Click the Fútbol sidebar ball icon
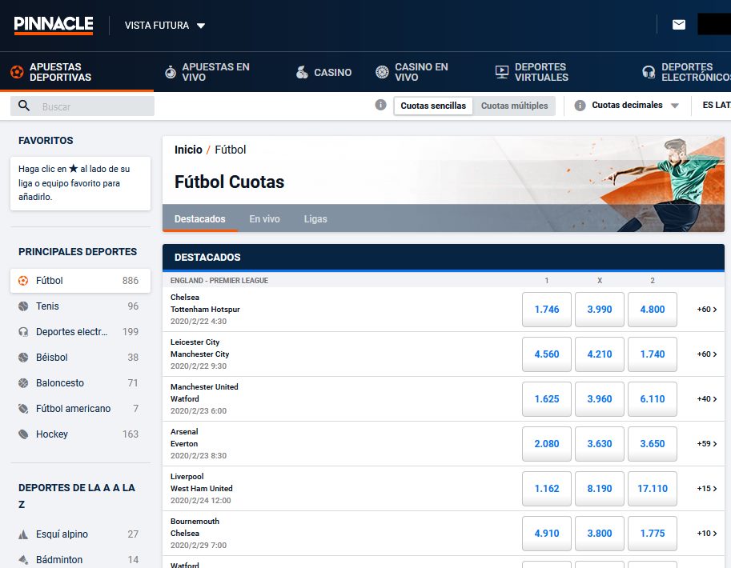 tap(23, 281)
